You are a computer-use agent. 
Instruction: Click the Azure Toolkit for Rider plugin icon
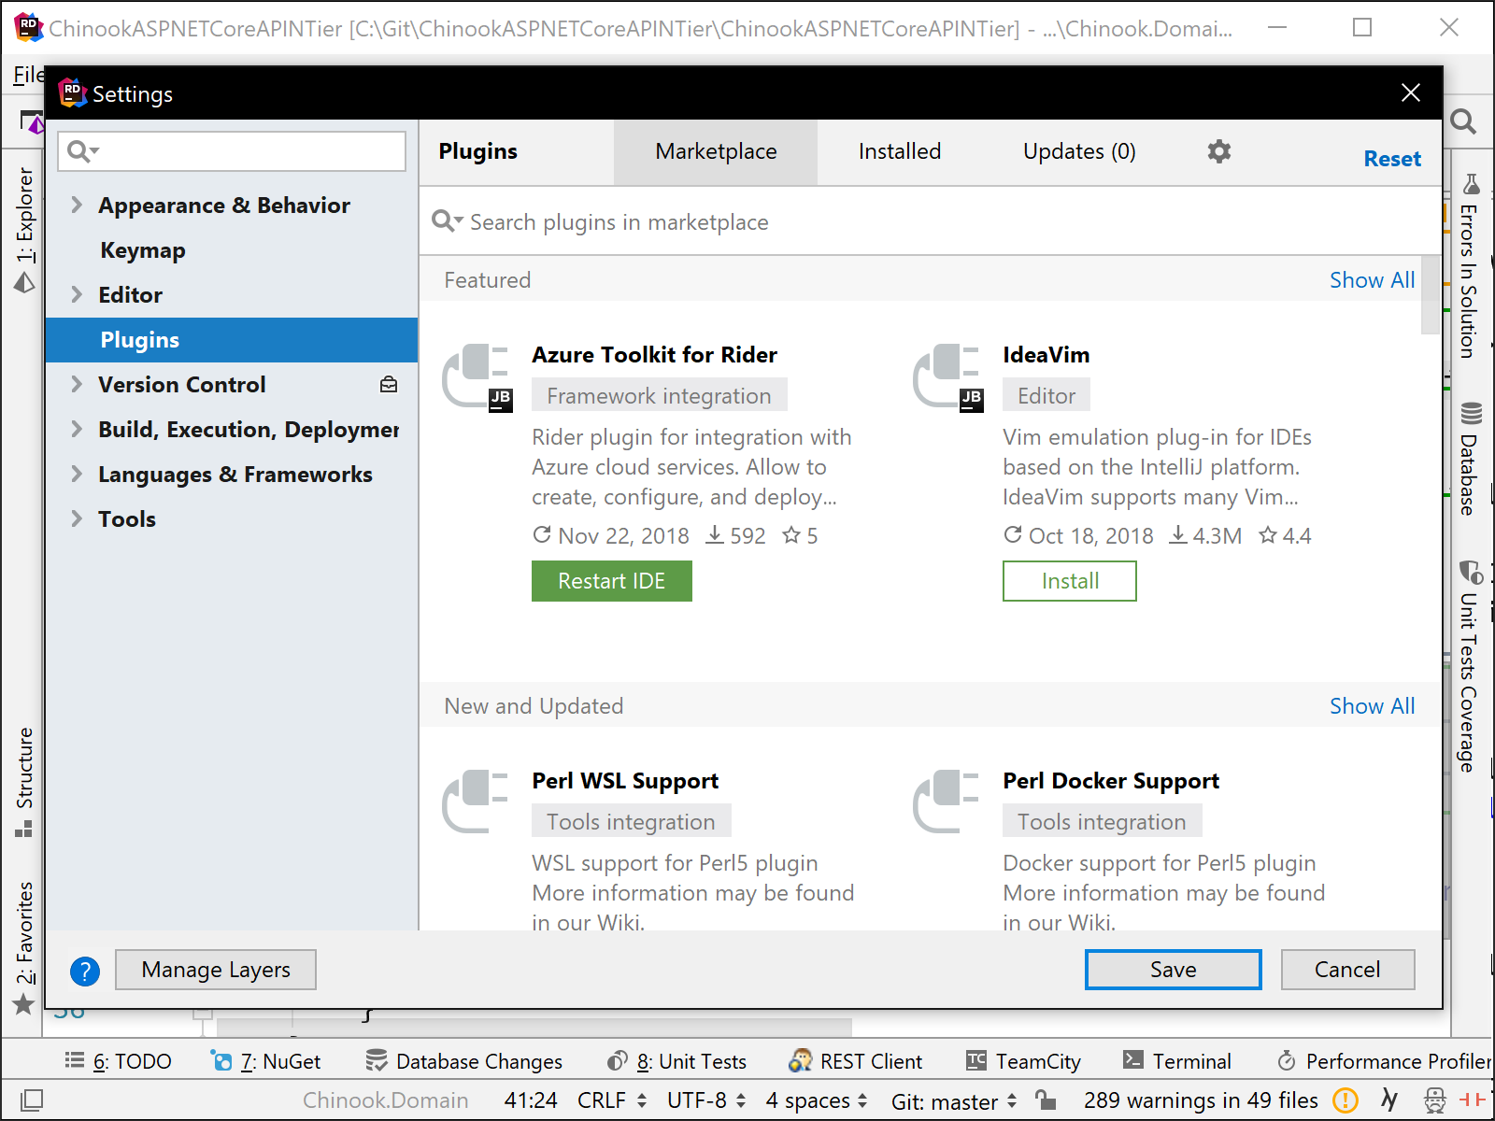(x=477, y=377)
